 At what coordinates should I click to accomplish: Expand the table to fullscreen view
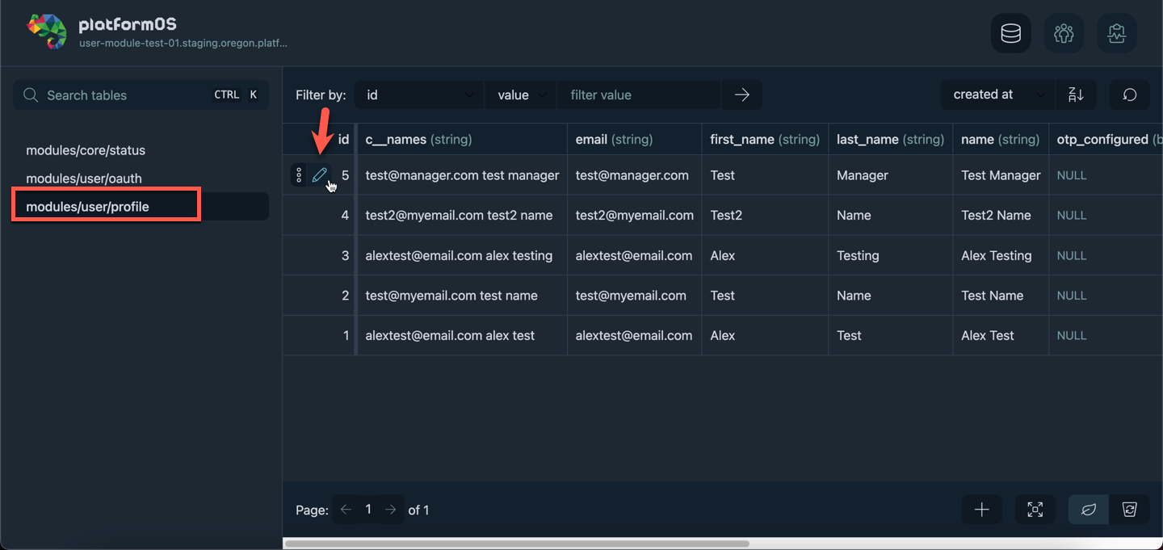click(1035, 509)
